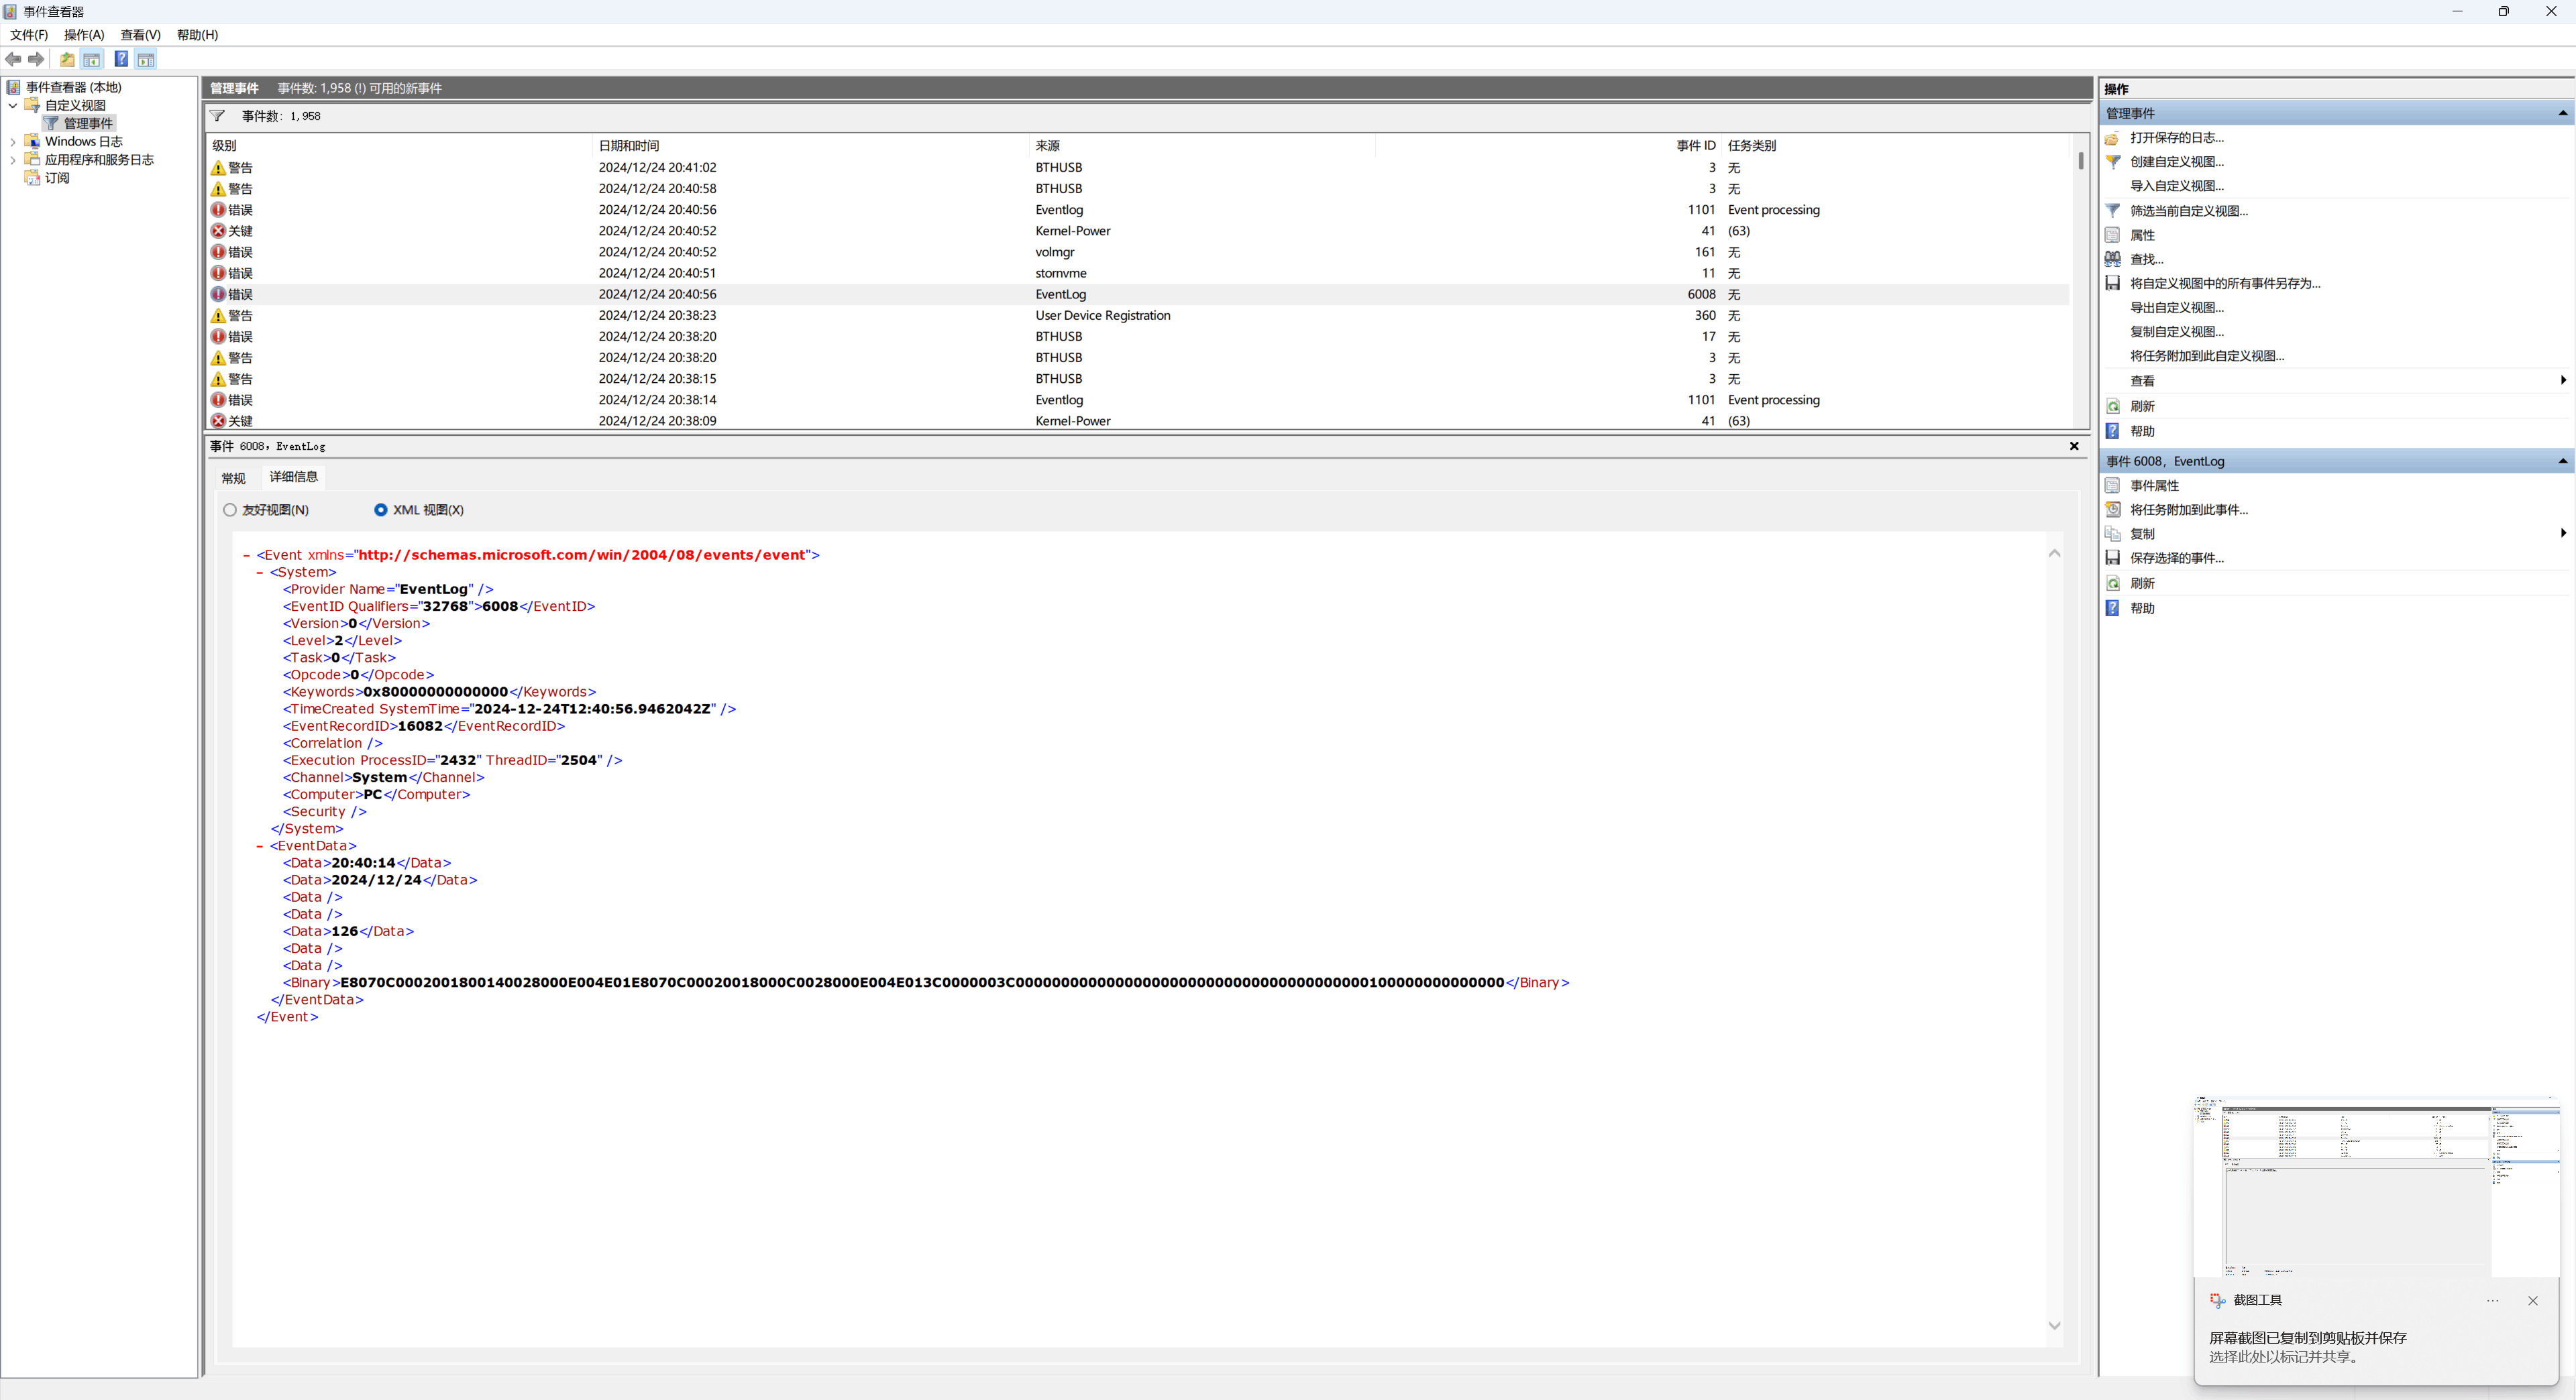Click the 打开保存的日志 folder icon
The width and height of the screenshot is (2576, 1400).
click(x=2113, y=138)
